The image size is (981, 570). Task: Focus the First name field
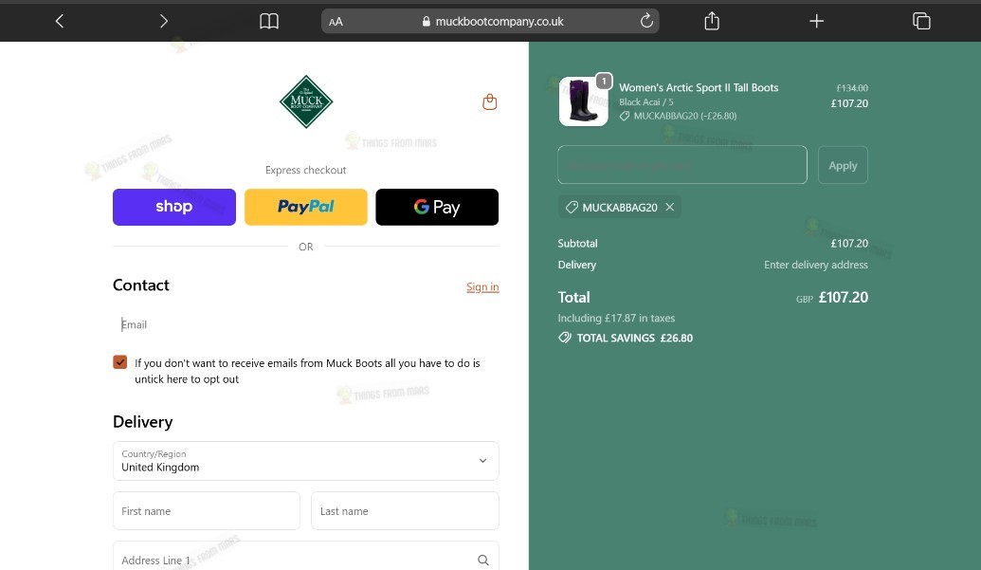coord(207,511)
